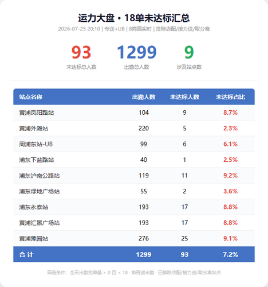Select the 出勤总人数 caption
The height and width of the screenshot is (287, 268).
(136, 67)
